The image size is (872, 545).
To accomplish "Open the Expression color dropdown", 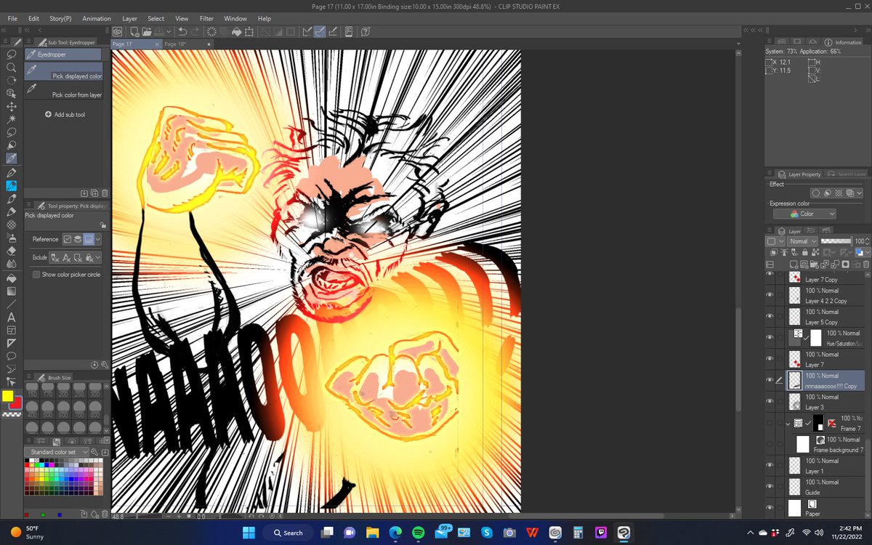I will (804, 214).
